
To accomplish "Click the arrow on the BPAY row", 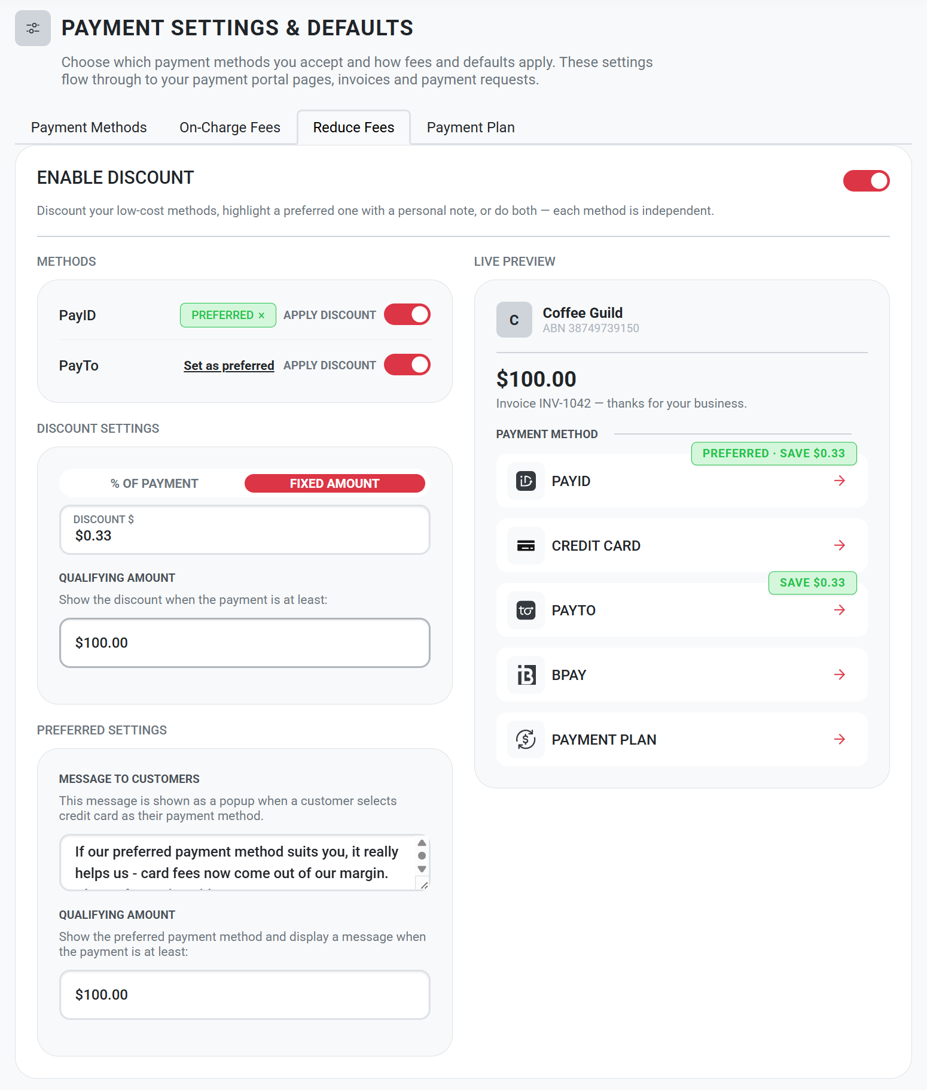I will [840, 675].
